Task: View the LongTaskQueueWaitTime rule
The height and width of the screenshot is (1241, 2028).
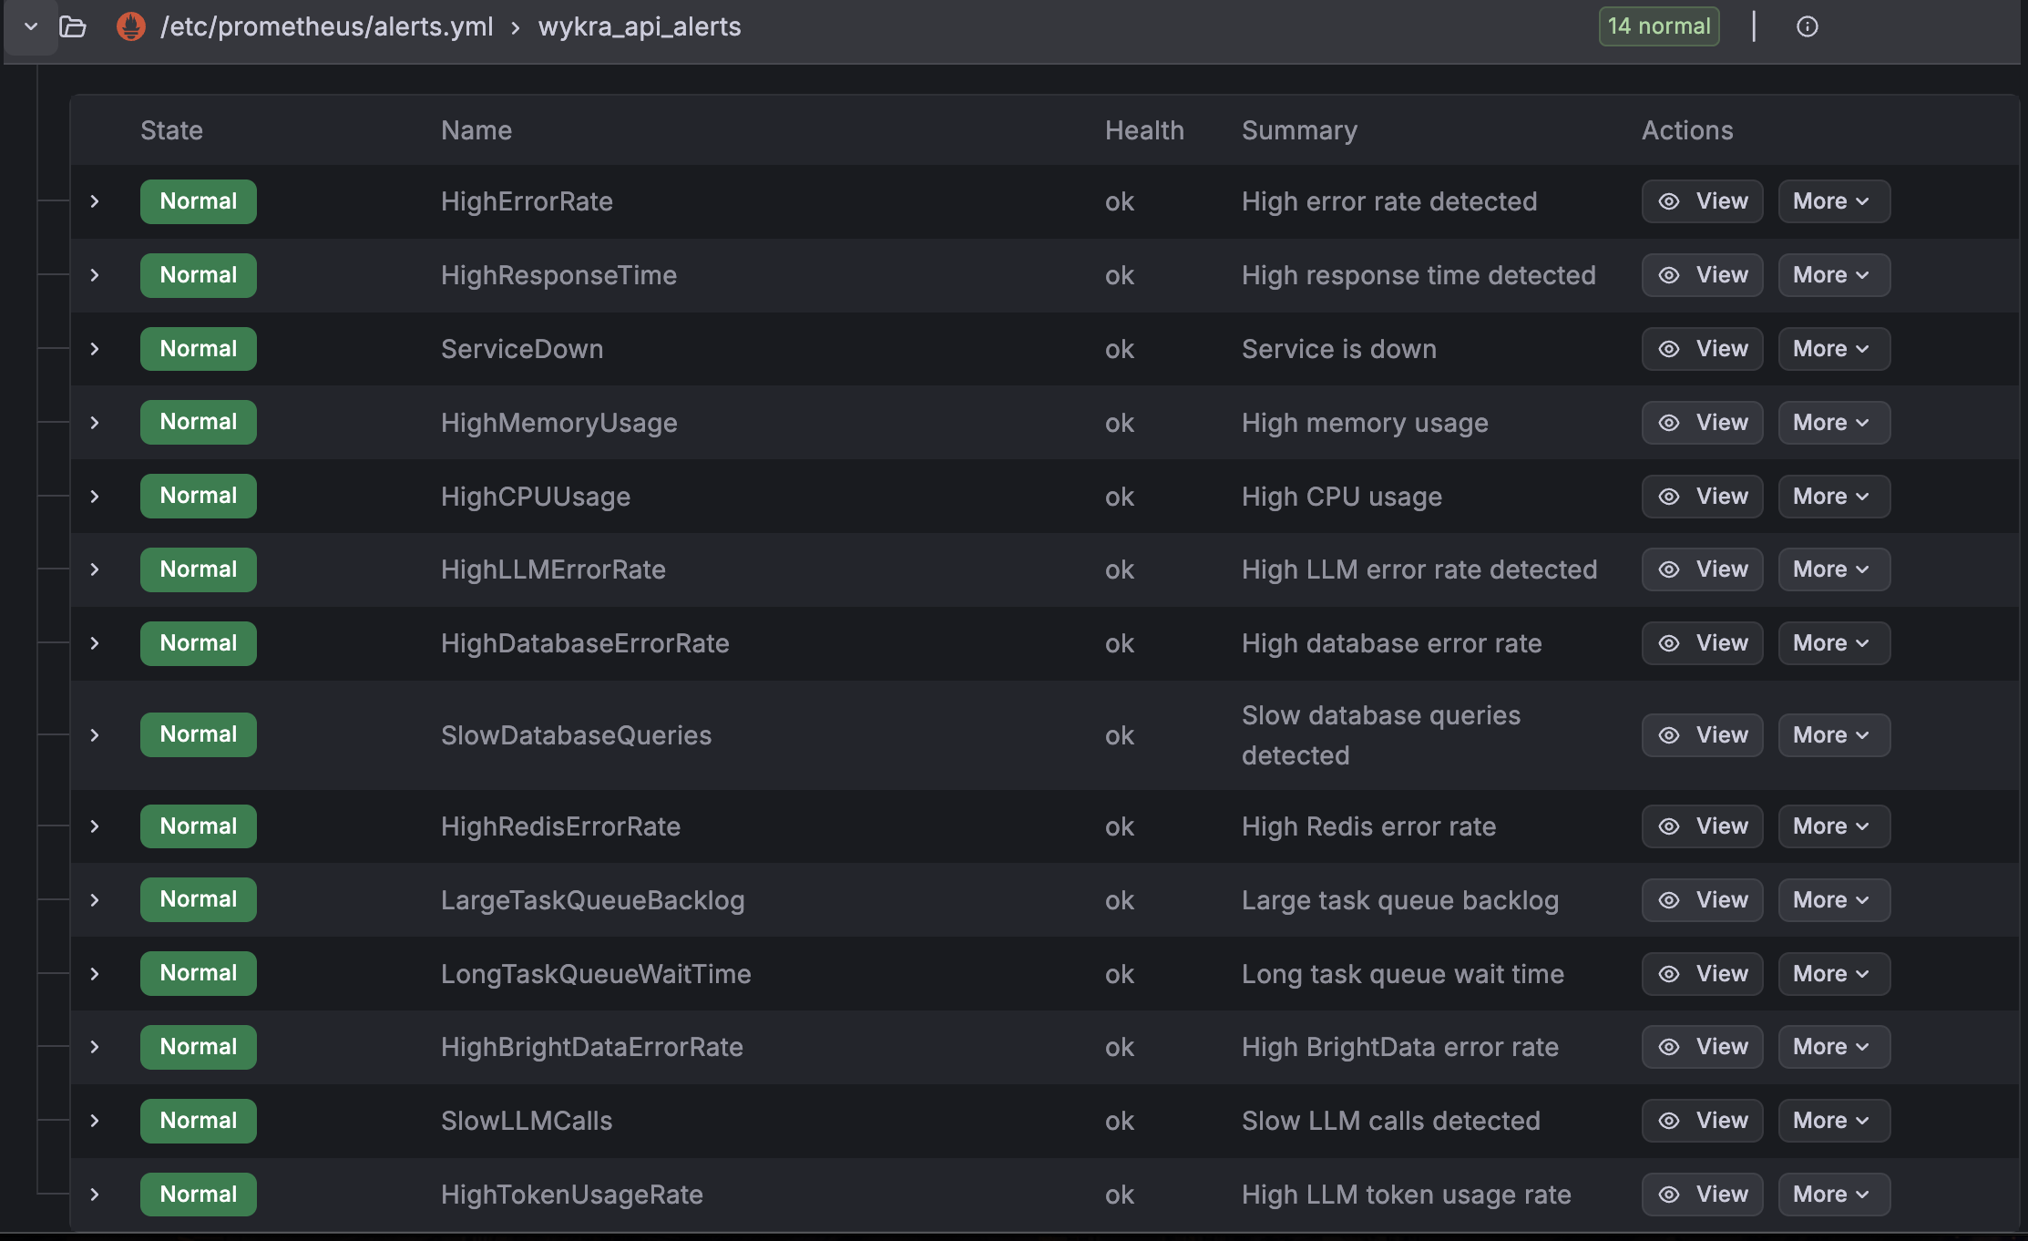Action: (x=1702, y=974)
